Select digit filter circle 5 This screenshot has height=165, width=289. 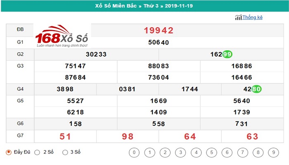pyautogui.click(x=210, y=153)
